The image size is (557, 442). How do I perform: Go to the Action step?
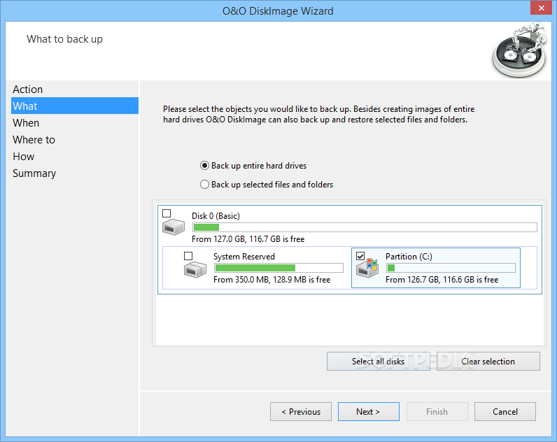pos(75,89)
